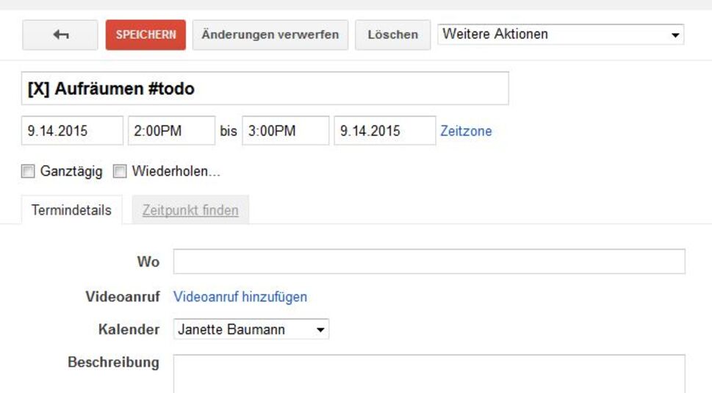
Task: Click the event title field Aufräumen #todo
Action: [x=265, y=89]
